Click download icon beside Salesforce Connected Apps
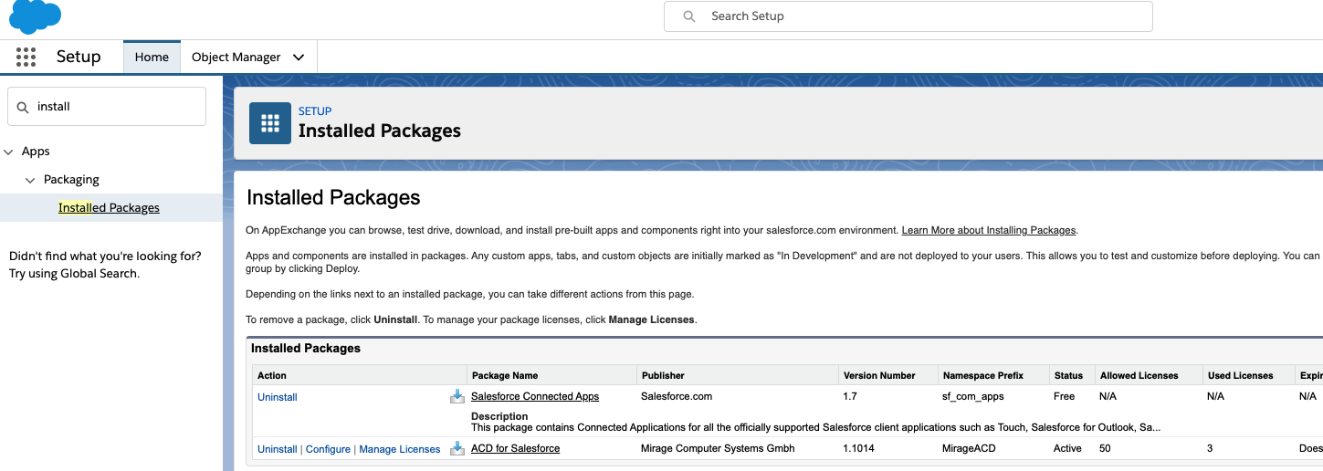The height and width of the screenshot is (471, 1323). click(x=457, y=396)
